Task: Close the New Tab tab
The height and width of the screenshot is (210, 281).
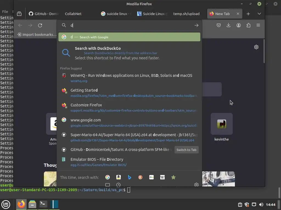Action: point(238,14)
